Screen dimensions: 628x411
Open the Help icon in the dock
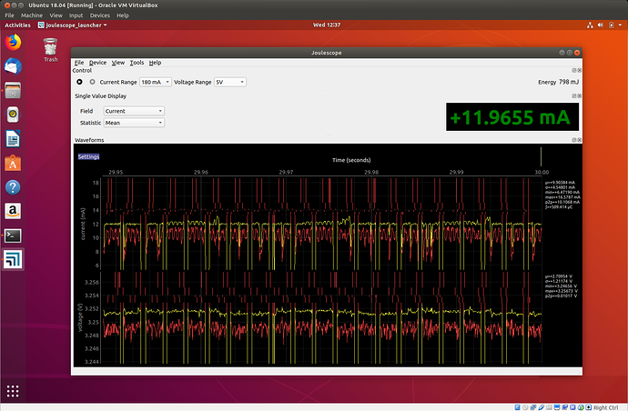[13, 187]
